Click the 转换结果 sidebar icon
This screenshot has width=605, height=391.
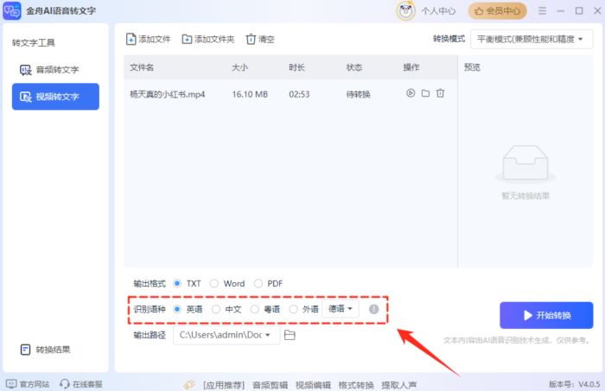point(25,350)
